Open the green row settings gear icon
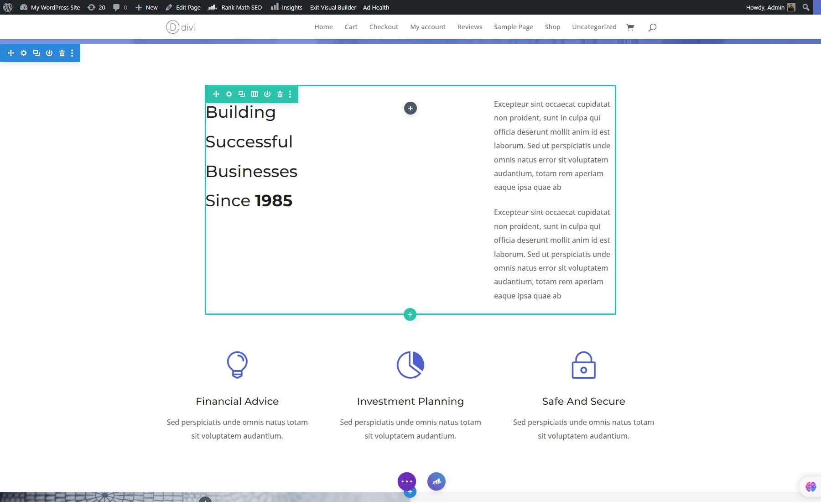This screenshot has width=821, height=502. tap(229, 94)
